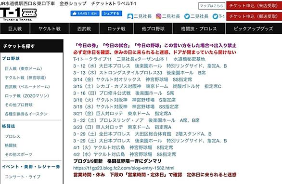Screen dimensions: 282x184
Task: Open the Ameba icon for 二見社長
Action: [x=130, y=16]
